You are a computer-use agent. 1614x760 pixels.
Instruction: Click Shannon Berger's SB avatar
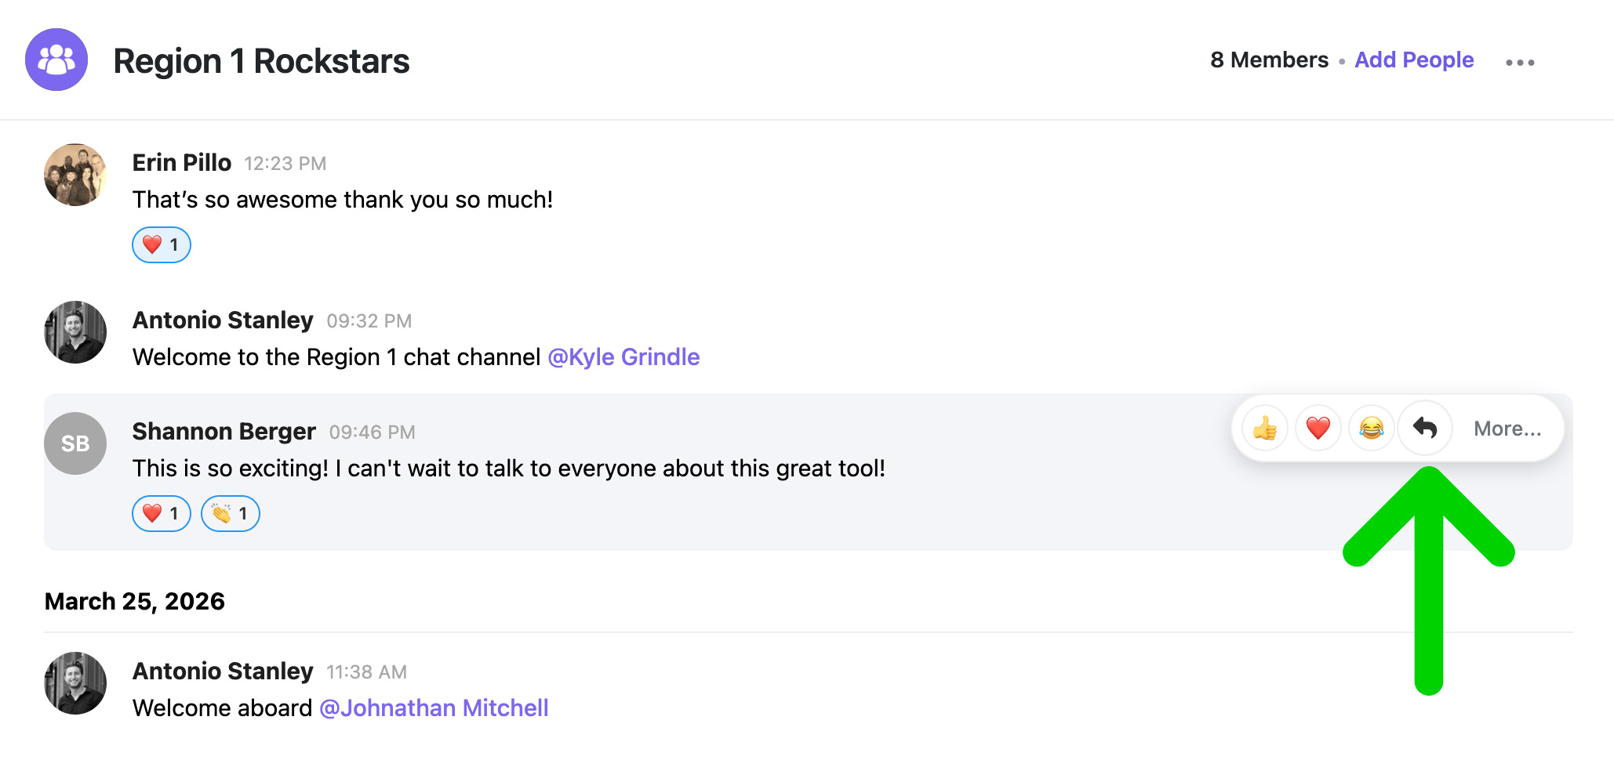tap(75, 443)
